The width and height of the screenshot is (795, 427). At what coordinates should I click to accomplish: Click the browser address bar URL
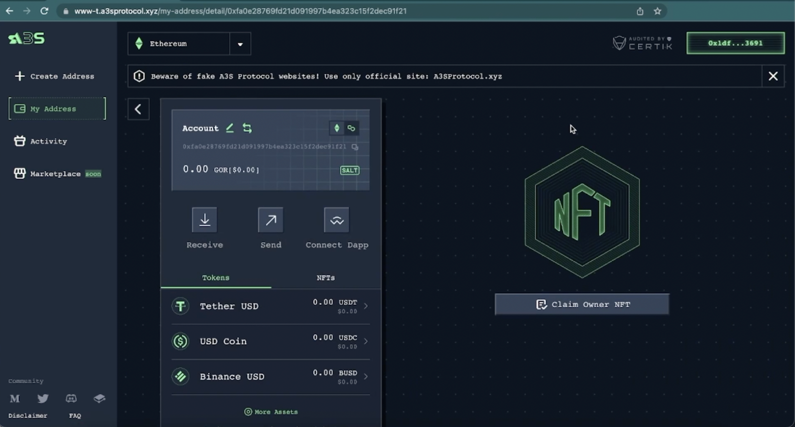240,11
